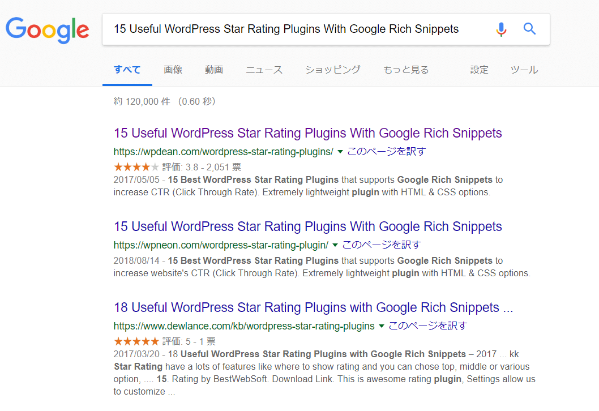The image size is (599, 411).
Task: Expand the dropdown arrow beside dewlance.com URL
Action: coord(382,326)
